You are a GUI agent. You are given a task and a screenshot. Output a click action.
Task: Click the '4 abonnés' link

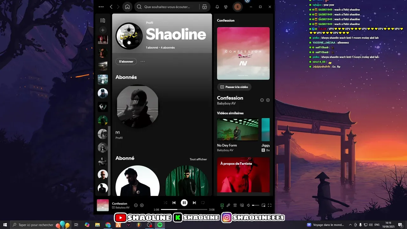point(168,47)
